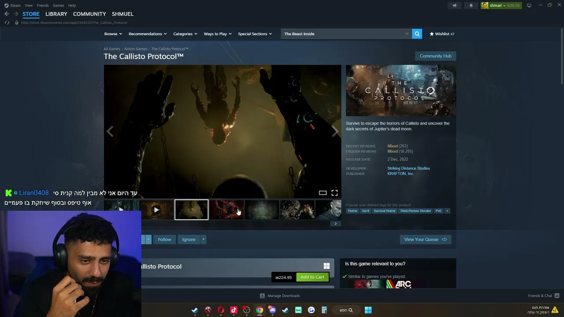Add more tags with the plus button
This screenshot has width=564, height=317.
pos(447,211)
